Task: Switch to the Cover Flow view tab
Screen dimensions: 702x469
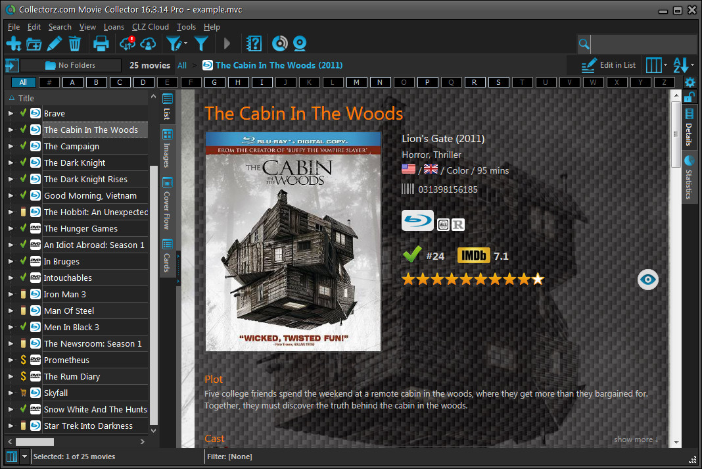Action: coord(167,203)
